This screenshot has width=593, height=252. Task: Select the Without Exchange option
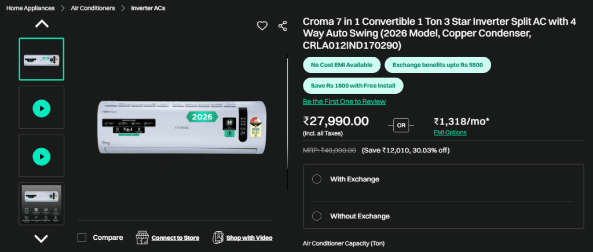[317, 216]
